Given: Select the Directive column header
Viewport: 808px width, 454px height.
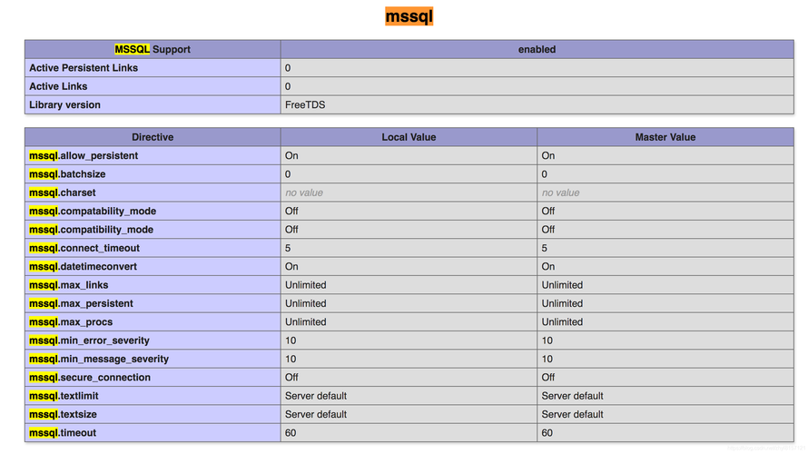Looking at the screenshot, I should pyautogui.click(x=153, y=137).
